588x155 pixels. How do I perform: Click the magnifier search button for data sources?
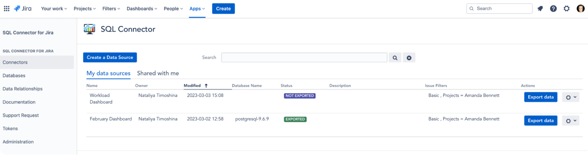pos(395,58)
